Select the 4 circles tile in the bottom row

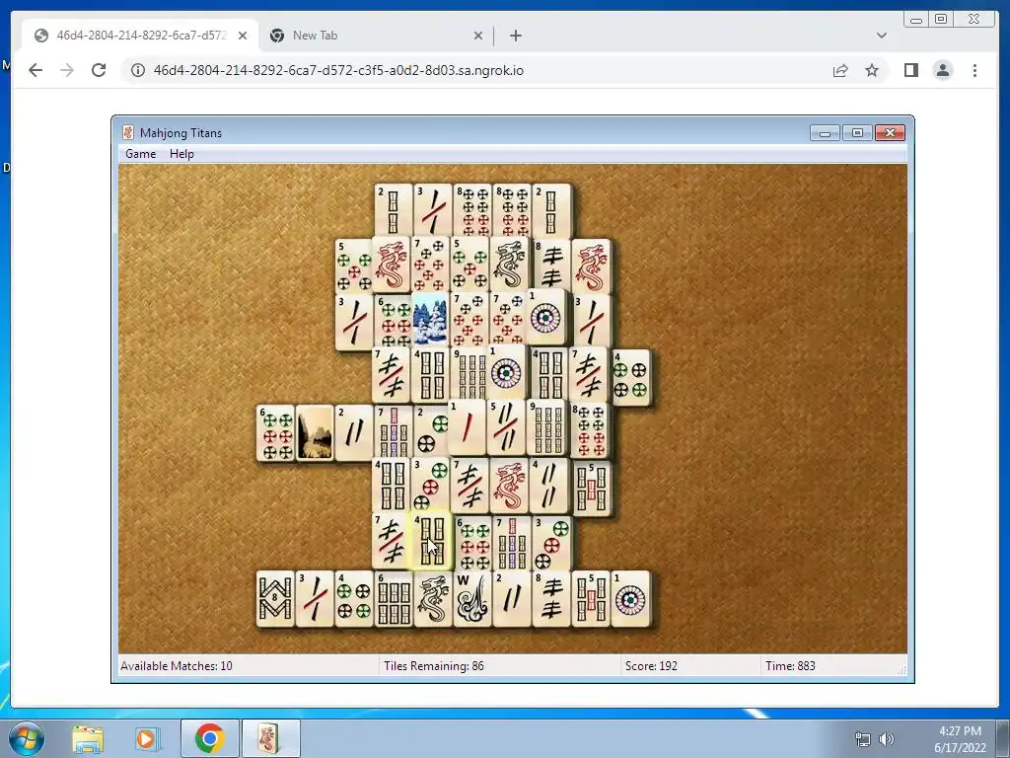(x=354, y=599)
